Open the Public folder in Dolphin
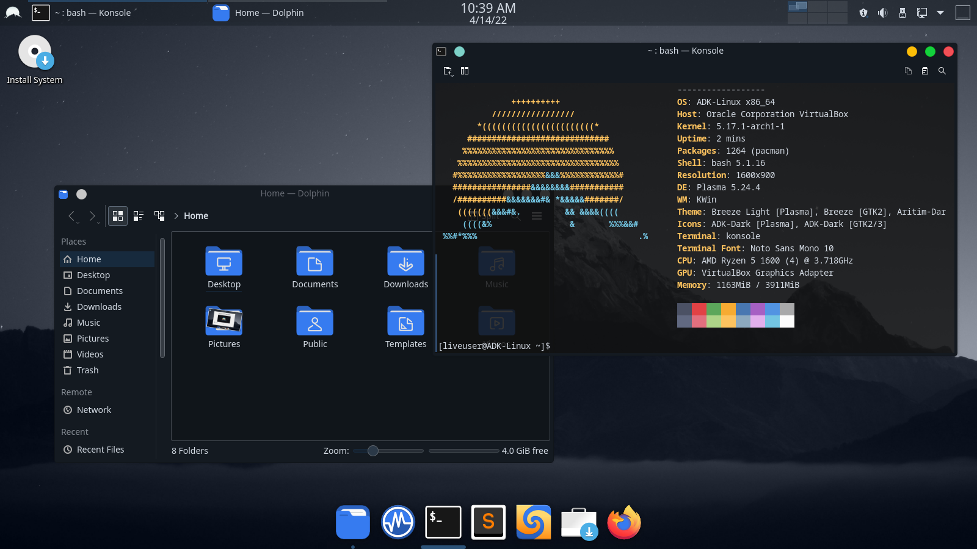977x549 pixels. [315, 328]
